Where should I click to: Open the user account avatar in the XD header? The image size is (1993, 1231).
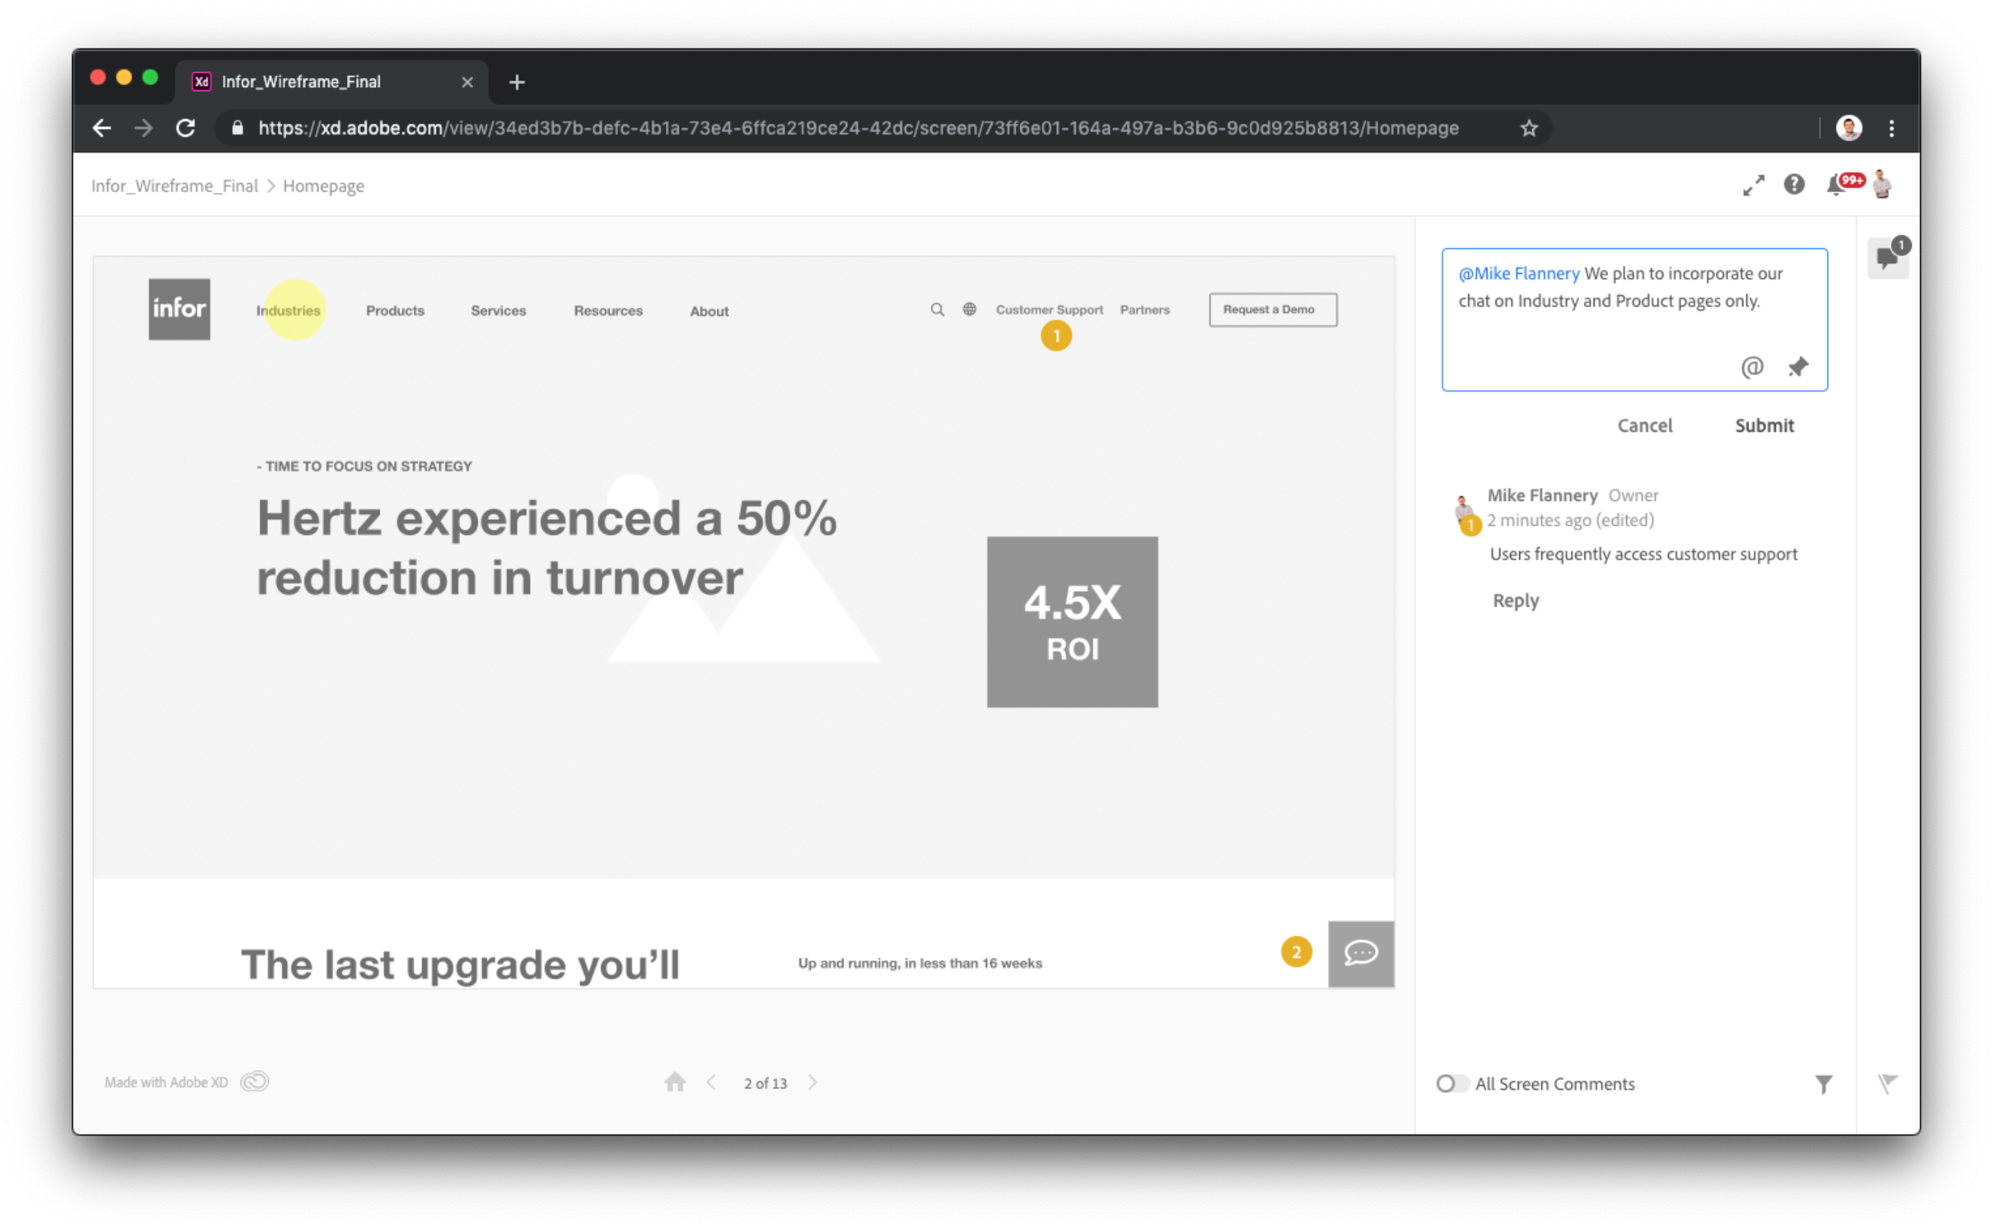click(1882, 183)
